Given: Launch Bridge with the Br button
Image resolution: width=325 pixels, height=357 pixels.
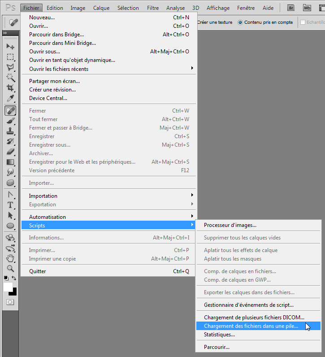Looking at the screenshot, I should [291, 8].
